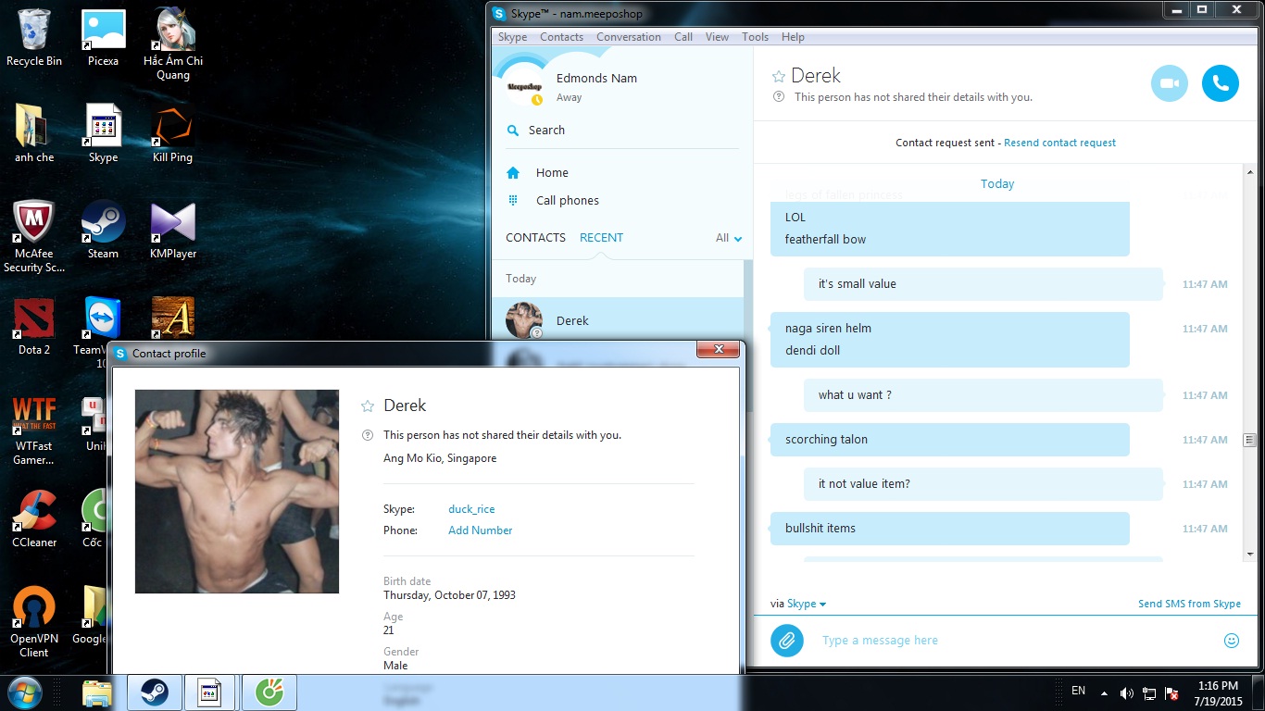Open the Hắc Ám Chi Quang desktop icon
The width and height of the screenshot is (1265, 711).
click(x=173, y=44)
